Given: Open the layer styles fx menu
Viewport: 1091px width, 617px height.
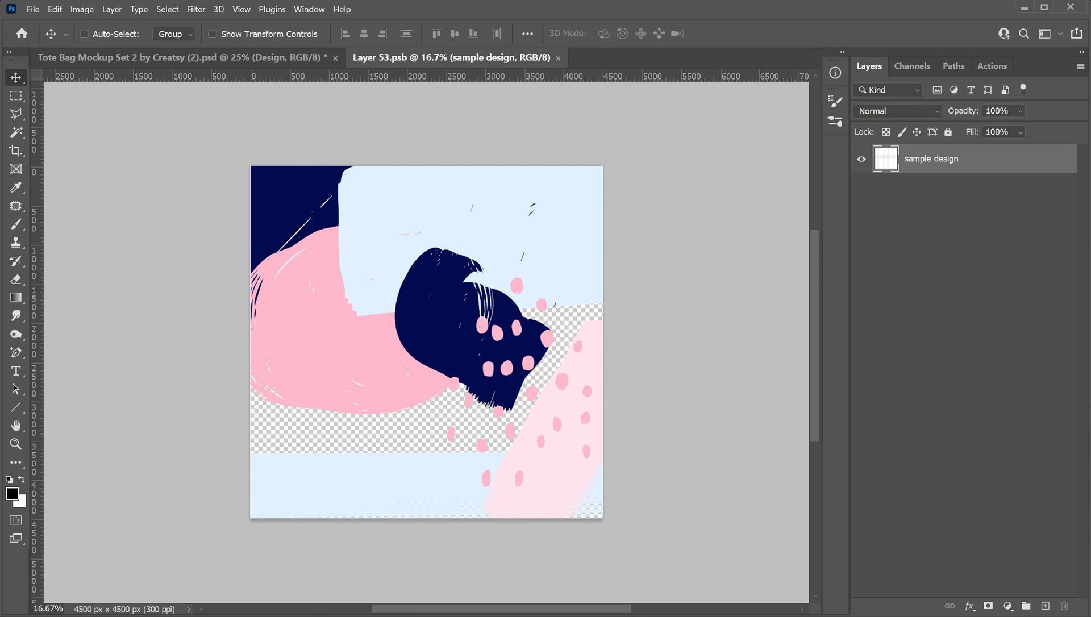Looking at the screenshot, I should 969,606.
